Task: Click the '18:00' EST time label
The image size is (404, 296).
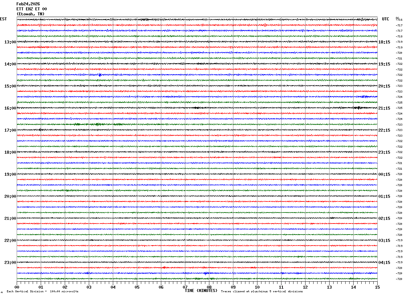Action: pos(10,152)
